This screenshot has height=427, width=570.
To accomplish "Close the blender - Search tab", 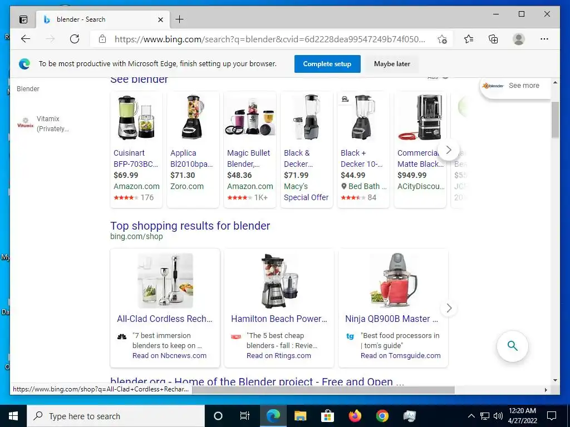I will click(x=160, y=19).
